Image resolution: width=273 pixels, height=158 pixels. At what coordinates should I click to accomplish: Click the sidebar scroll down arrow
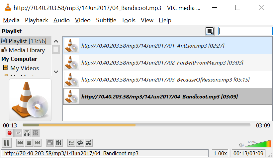[x=56, y=72]
